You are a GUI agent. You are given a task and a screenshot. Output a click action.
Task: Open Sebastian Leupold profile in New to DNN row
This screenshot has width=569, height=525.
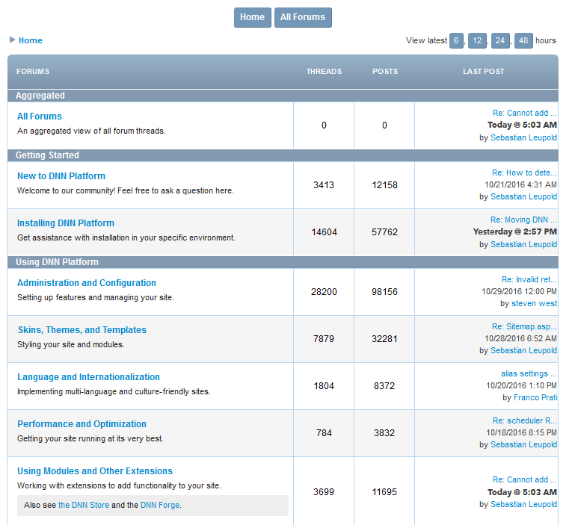point(523,197)
